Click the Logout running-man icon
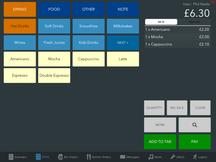Image resolution: width=216 pixels, height=162 pixels. (x=195, y=157)
